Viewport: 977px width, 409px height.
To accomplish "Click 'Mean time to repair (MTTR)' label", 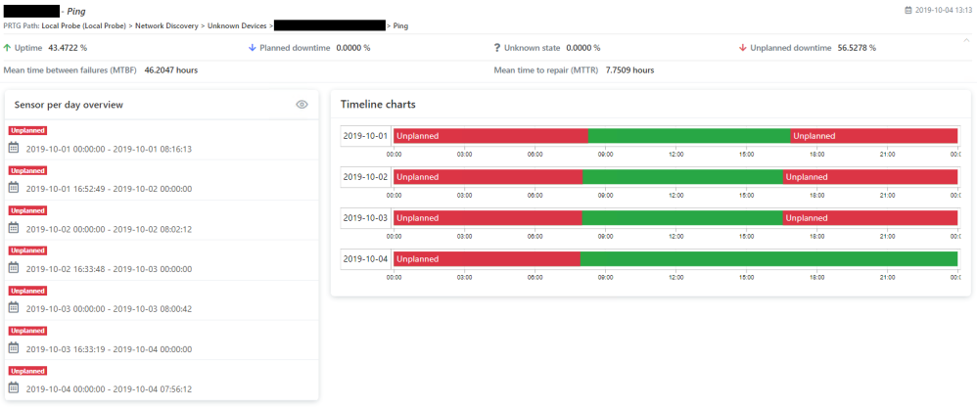I will [546, 70].
